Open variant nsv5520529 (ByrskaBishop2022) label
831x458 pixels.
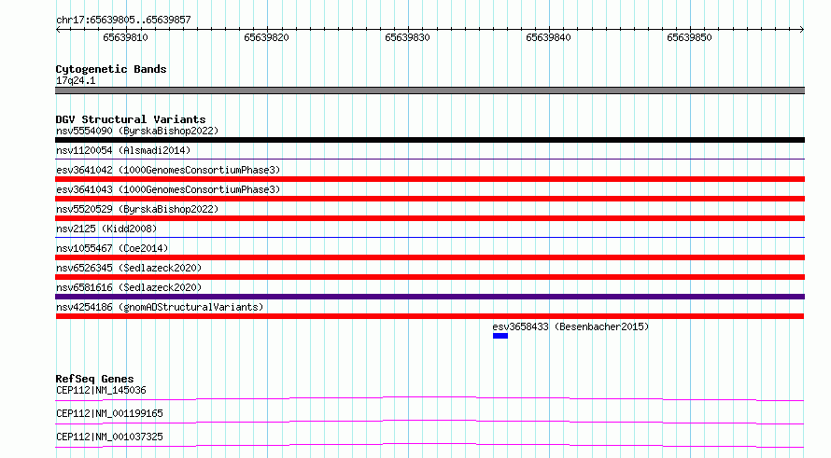tap(137, 209)
